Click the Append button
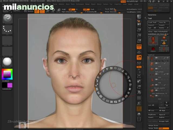 (164, 115)
